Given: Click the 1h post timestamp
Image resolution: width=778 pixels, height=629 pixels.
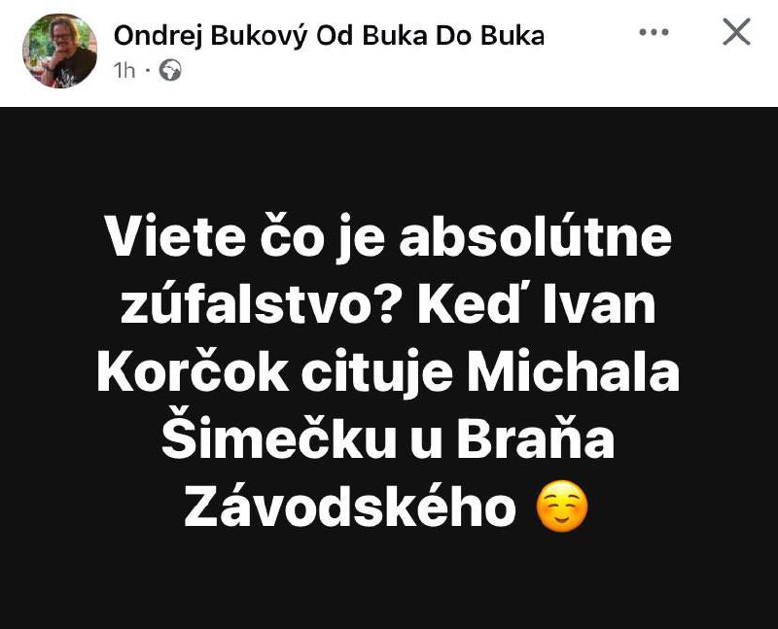Looking at the screenshot, I should (124, 70).
